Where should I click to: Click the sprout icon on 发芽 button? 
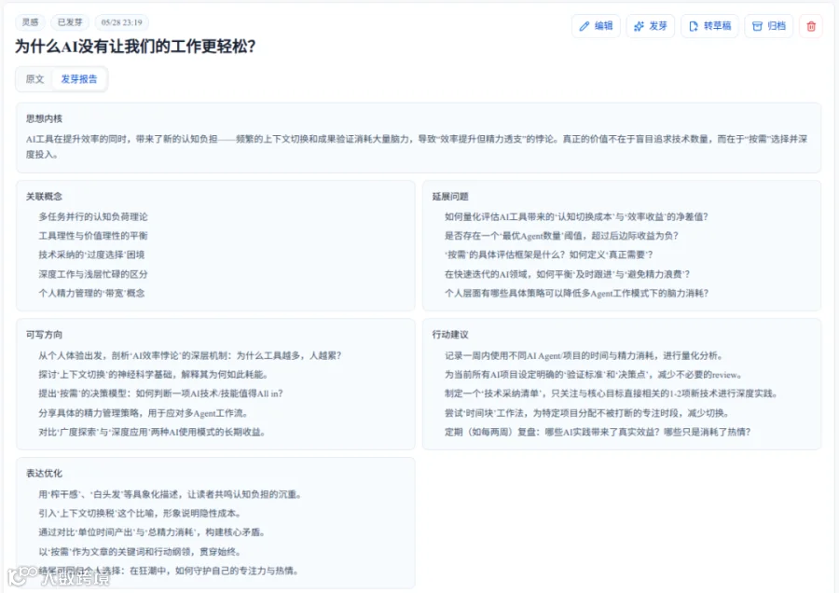[639, 26]
